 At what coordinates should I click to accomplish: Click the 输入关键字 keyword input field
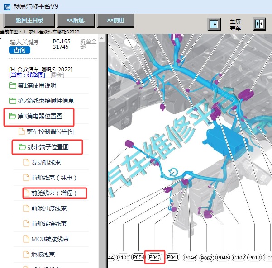(x=24, y=42)
